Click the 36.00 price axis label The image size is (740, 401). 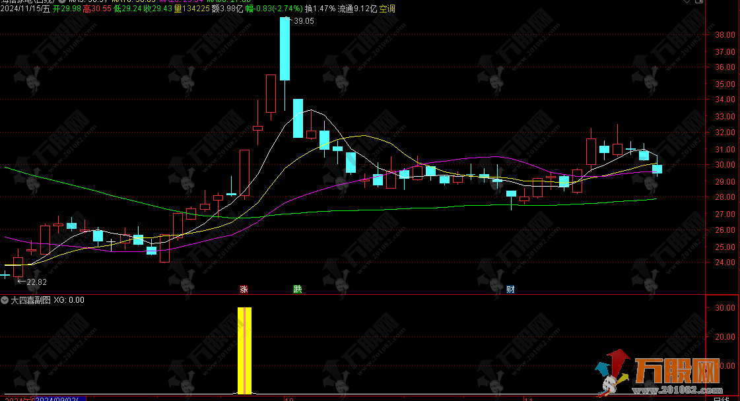click(x=725, y=67)
